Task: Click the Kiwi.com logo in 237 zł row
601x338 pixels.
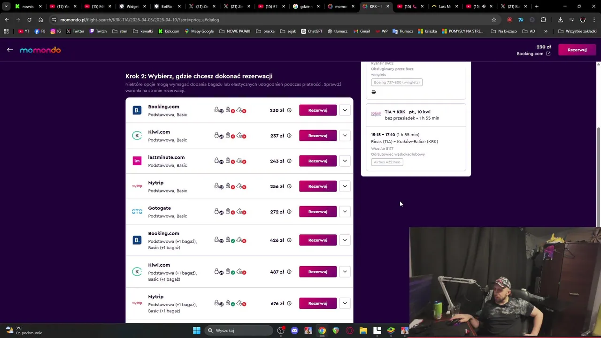Action: click(x=137, y=136)
